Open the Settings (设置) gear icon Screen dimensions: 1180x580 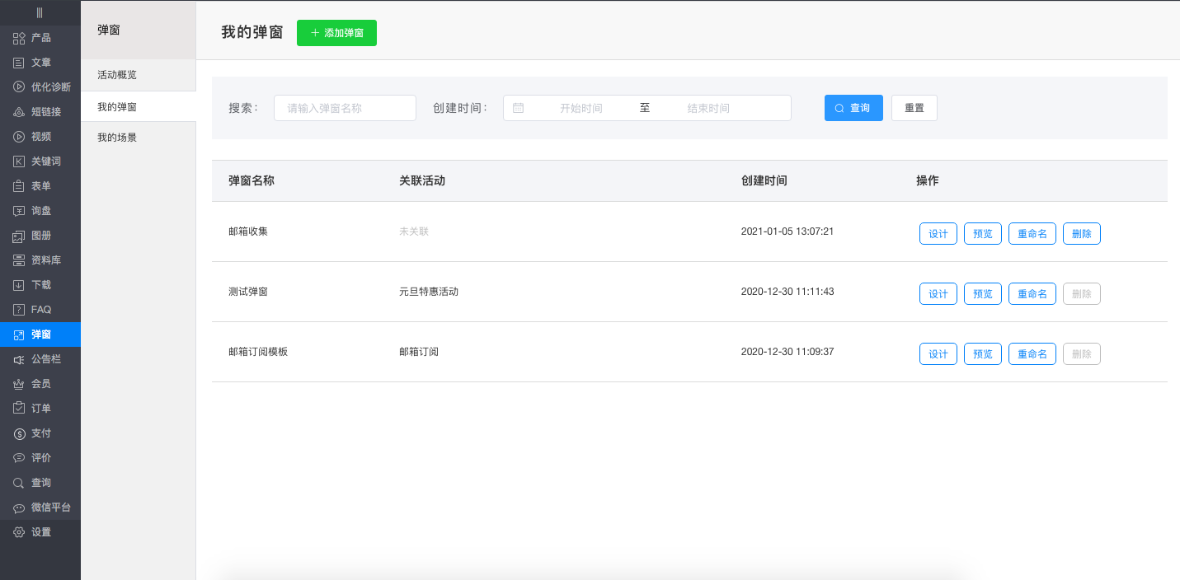click(19, 532)
